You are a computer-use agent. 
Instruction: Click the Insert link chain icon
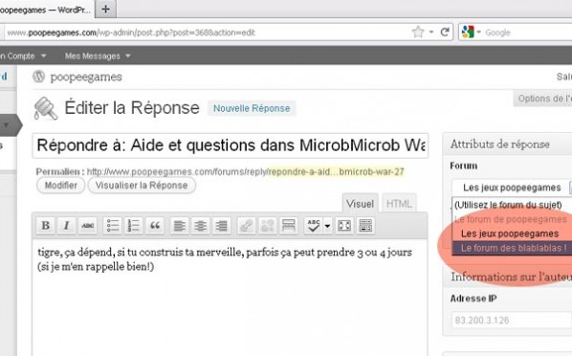(246, 226)
